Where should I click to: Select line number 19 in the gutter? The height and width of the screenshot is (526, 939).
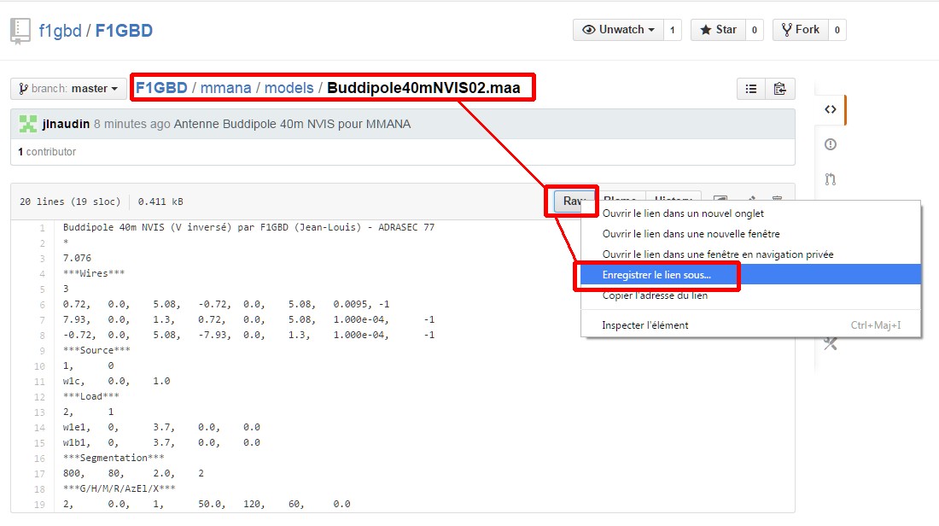coord(39,505)
